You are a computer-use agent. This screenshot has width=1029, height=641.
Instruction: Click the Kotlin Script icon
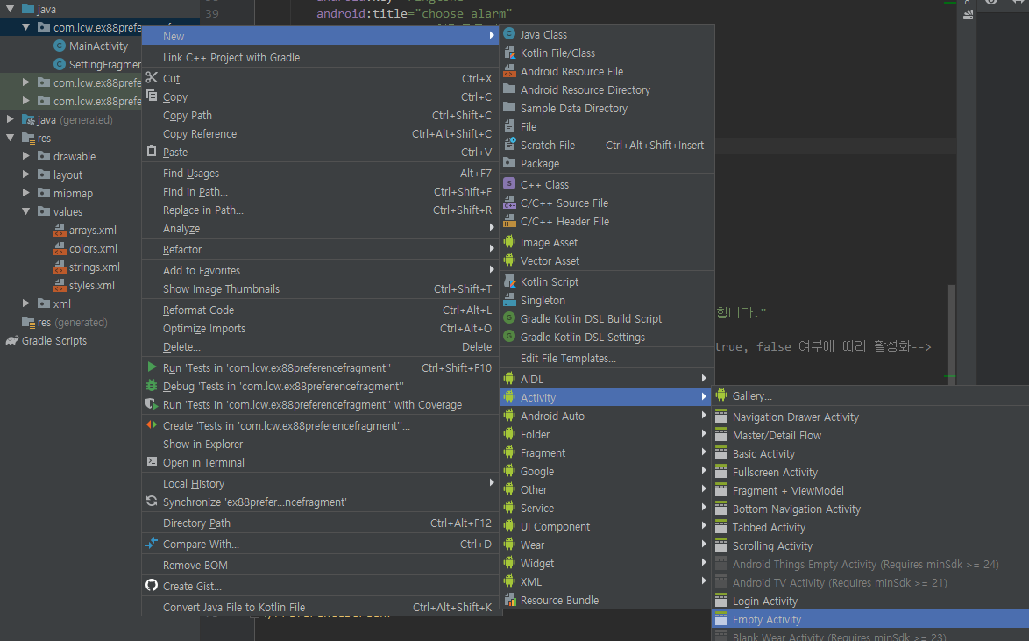509,281
